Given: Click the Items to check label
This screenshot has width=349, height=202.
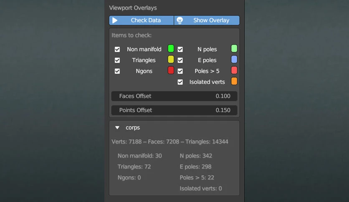Looking at the screenshot, I should (x=132, y=35).
